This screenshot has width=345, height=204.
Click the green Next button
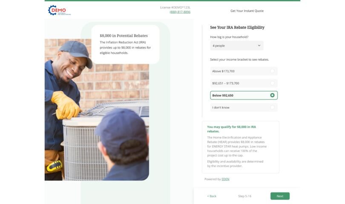coord(280,196)
